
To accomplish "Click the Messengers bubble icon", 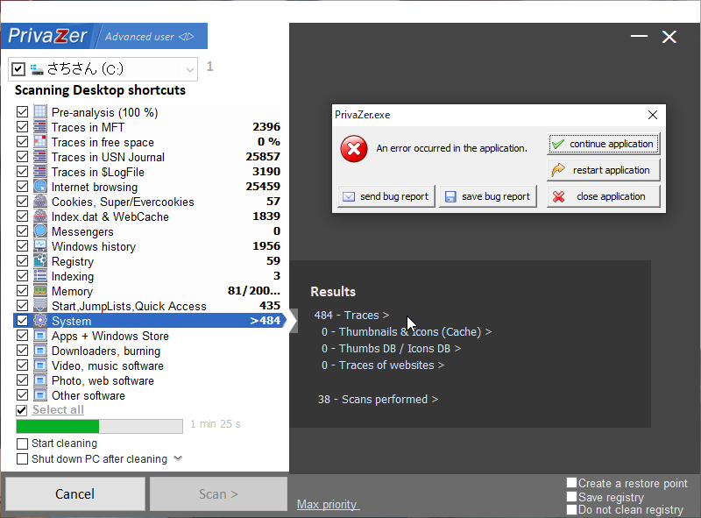I will pyautogui.click(x=40, y=231).
